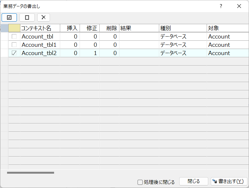This screenshot has width=249, height=188.
Task: Uncheck the Account_tbl2 row checkbox
Action: (x=14, y=53)
